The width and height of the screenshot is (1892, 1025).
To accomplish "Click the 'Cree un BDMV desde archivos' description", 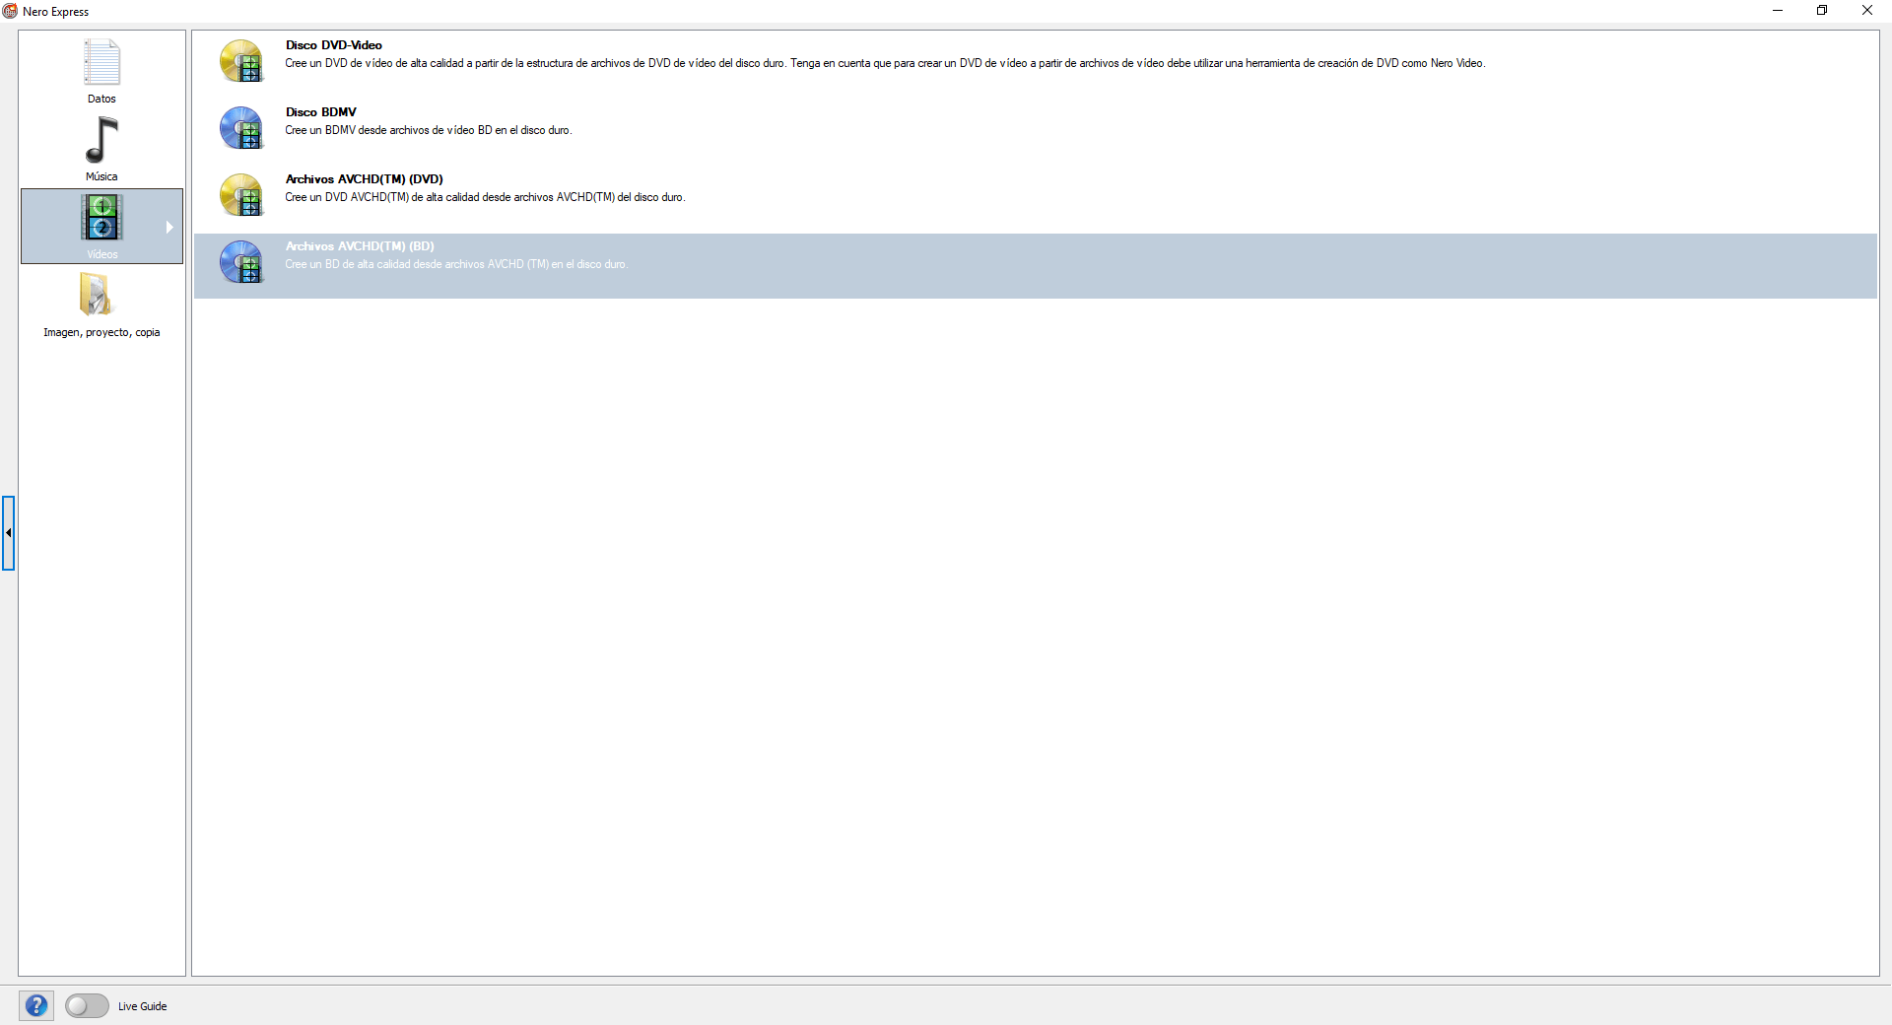I will (429, 130).
